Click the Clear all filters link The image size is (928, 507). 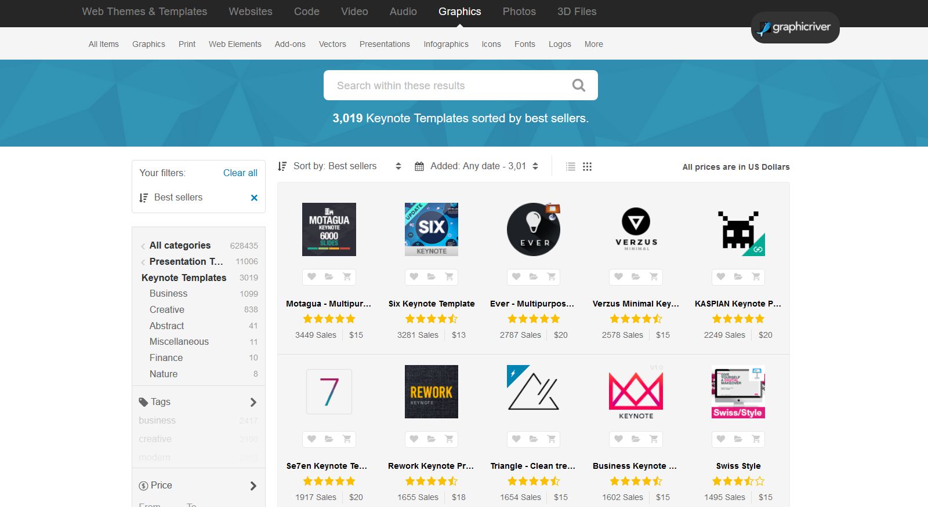(240, 173)
